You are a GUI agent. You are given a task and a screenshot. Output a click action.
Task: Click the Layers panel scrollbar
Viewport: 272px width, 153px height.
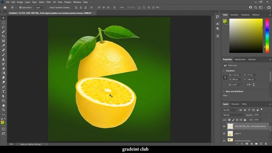coord(270,128)
